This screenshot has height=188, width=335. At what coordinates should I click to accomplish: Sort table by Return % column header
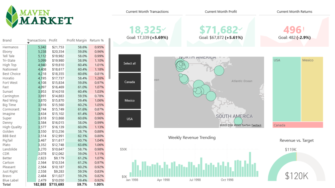97,40
